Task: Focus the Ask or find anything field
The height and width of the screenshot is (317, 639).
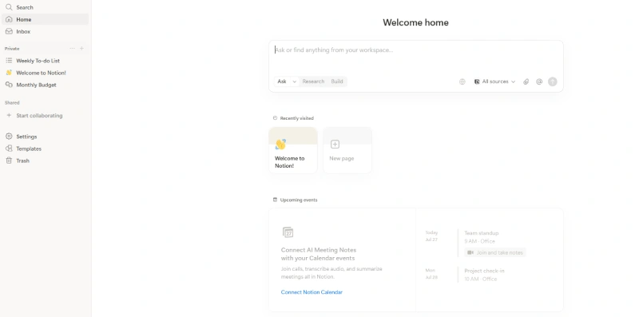Action: click(x=415, y=50)
